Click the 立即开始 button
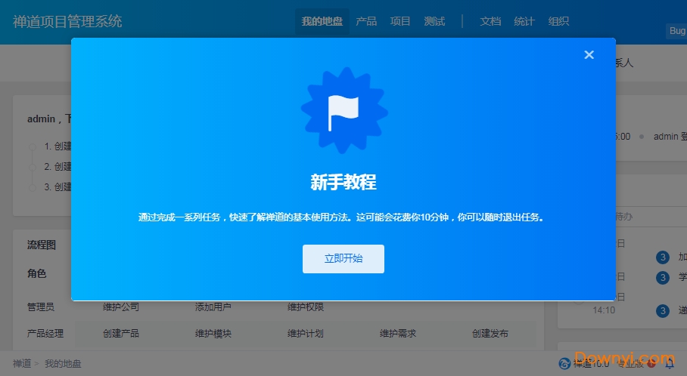The height and width of the screenshot is (376, 687). click(x=343, y=258)
